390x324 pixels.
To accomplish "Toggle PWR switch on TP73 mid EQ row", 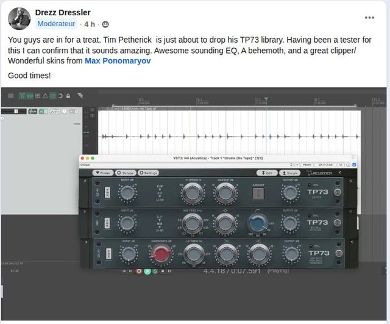I will click(107, 223).
